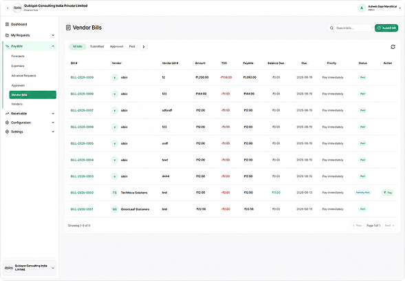Screen dimensions: 405x281
Task: Click the user avatar with letter A
Action: click(x=362, y=8)
